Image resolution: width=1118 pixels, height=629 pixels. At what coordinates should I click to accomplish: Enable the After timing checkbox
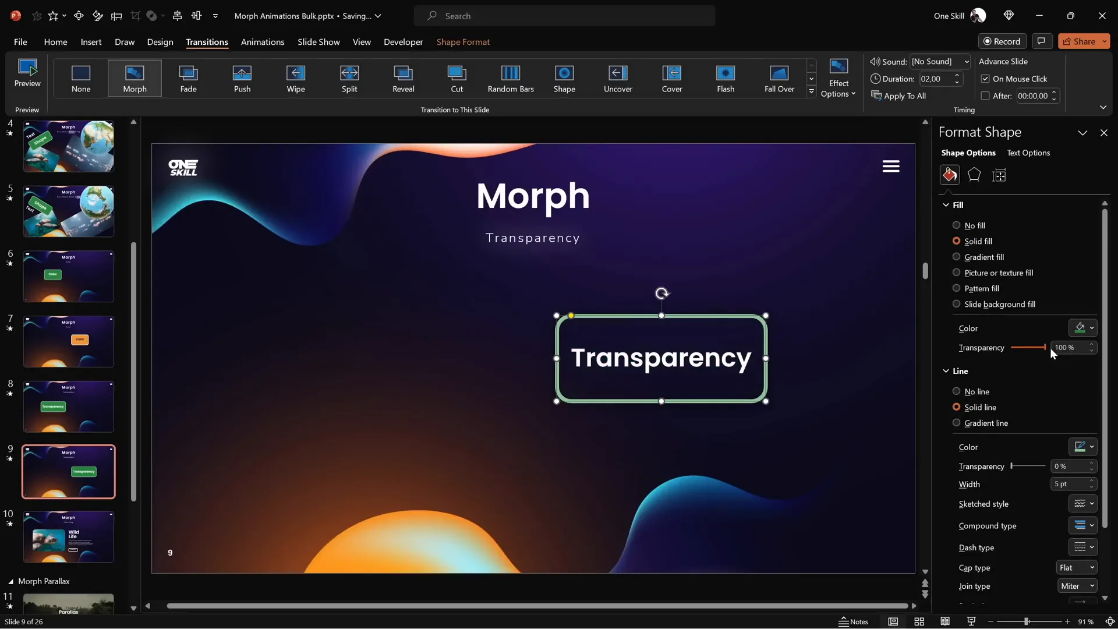[985, 96]
